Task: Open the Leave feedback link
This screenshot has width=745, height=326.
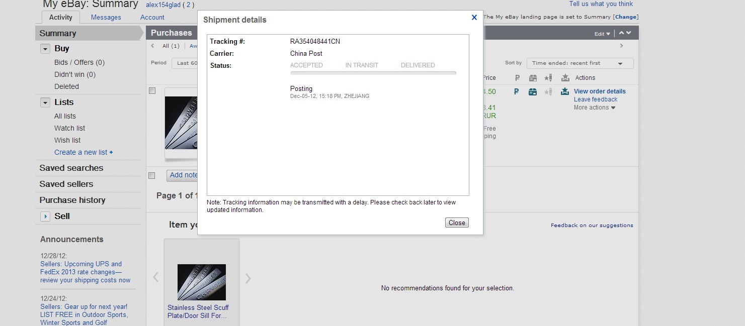Action: 596,99
